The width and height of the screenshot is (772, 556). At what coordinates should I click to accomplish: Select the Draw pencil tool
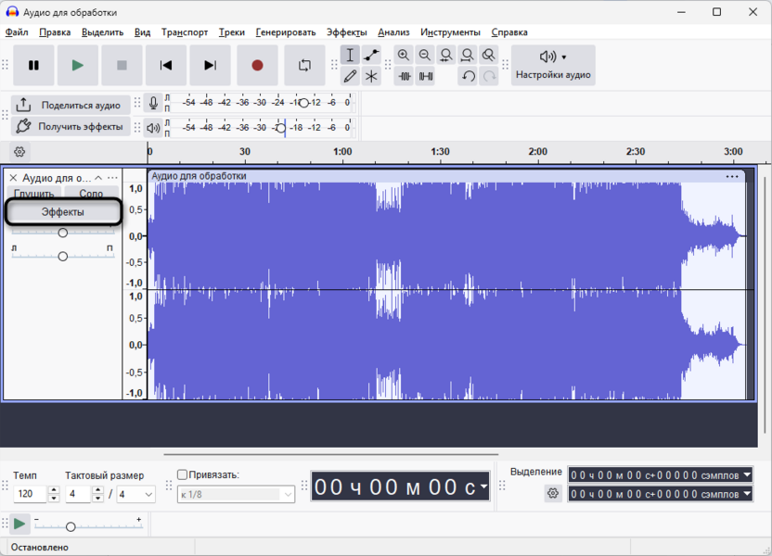click(350, 76)
